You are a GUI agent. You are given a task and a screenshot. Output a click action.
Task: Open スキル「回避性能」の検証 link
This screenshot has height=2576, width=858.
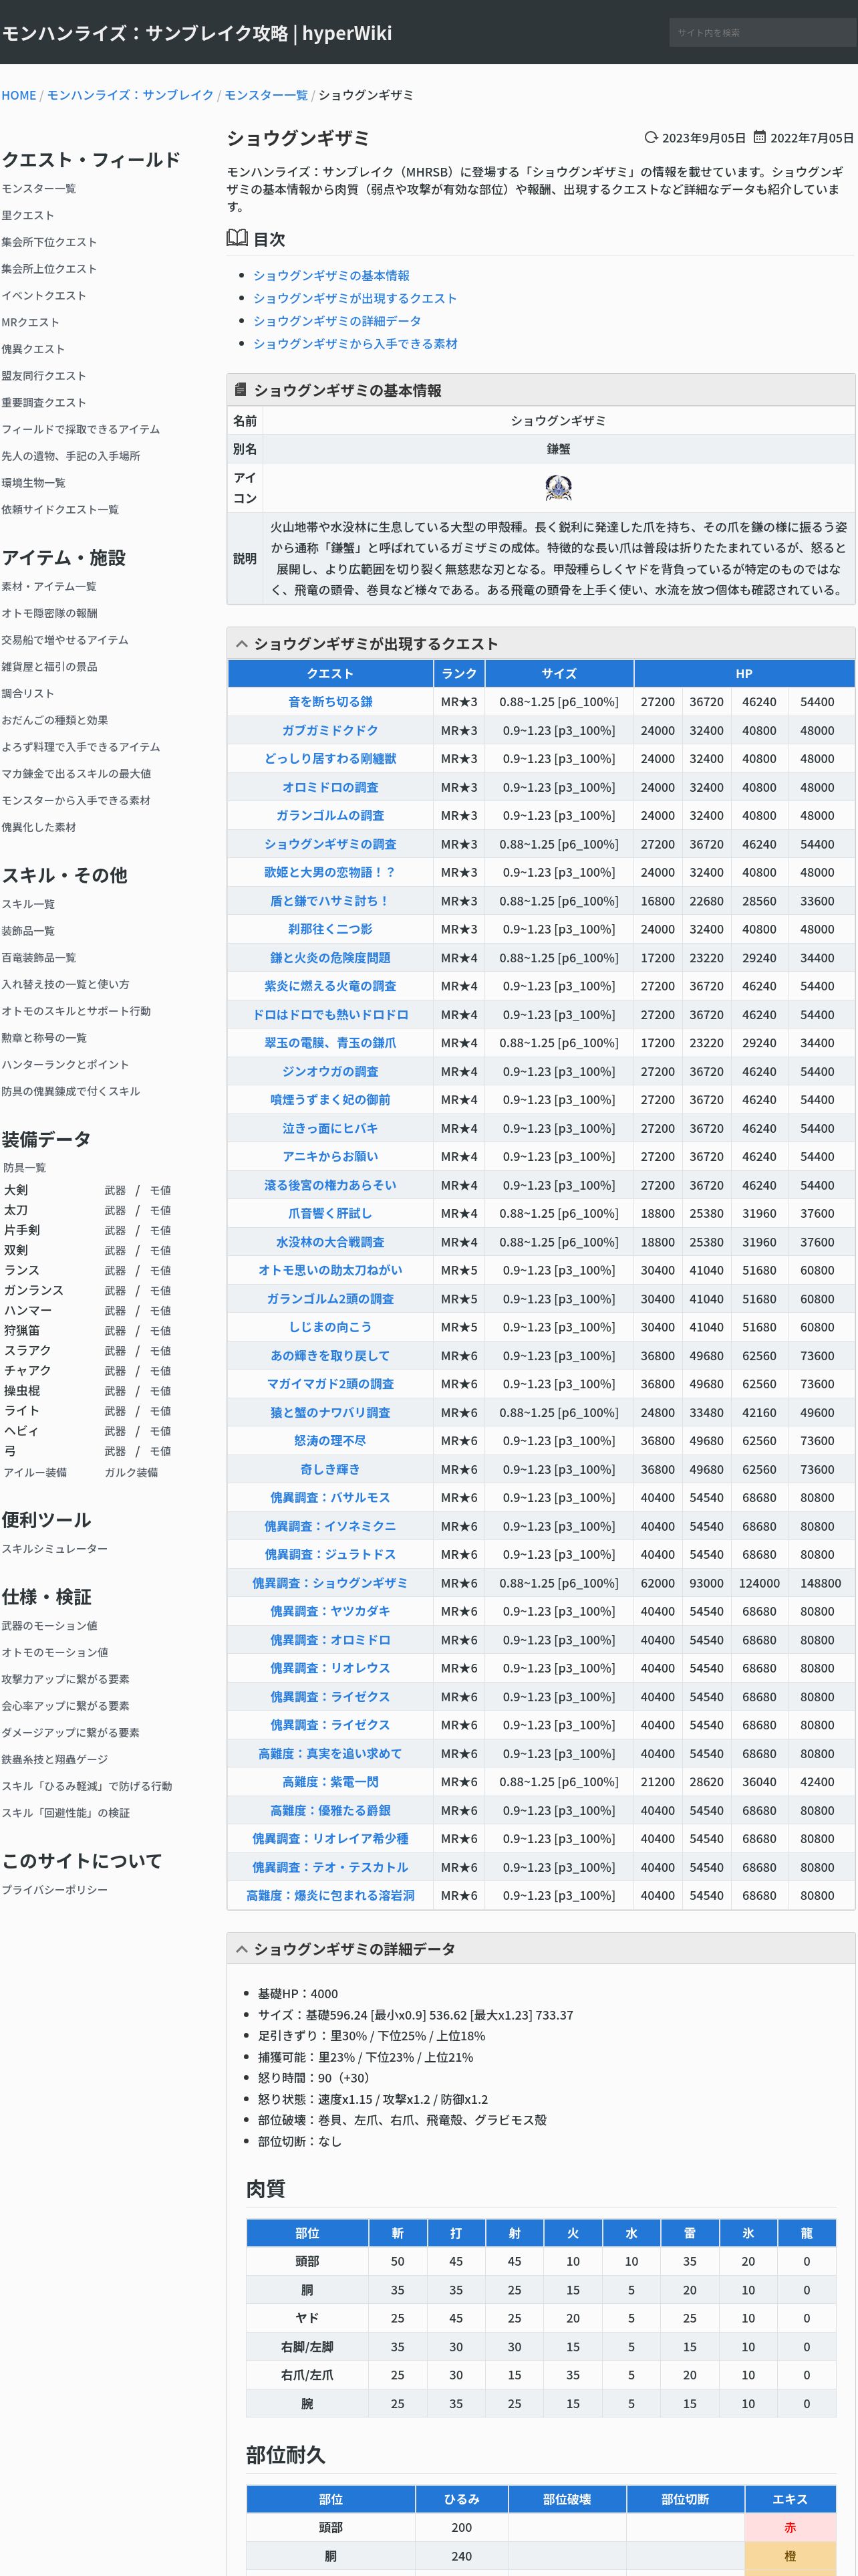pyautogui.click(x=65, y=1813)
